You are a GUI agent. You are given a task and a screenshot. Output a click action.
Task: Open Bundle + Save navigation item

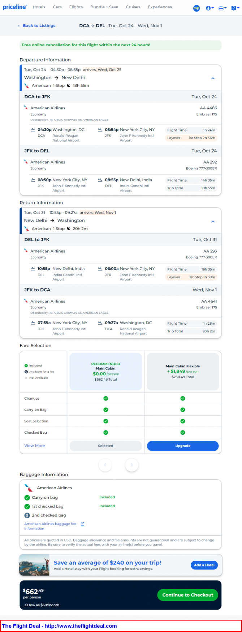(104, 7)
